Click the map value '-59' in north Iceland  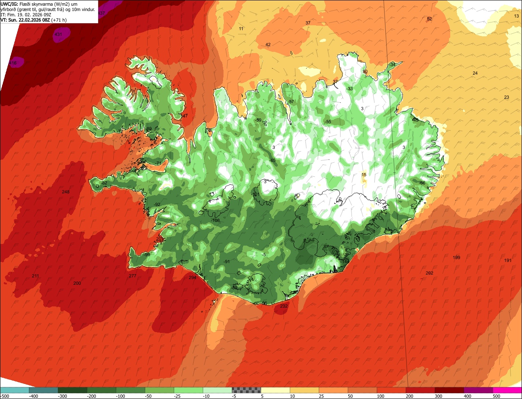258,120
